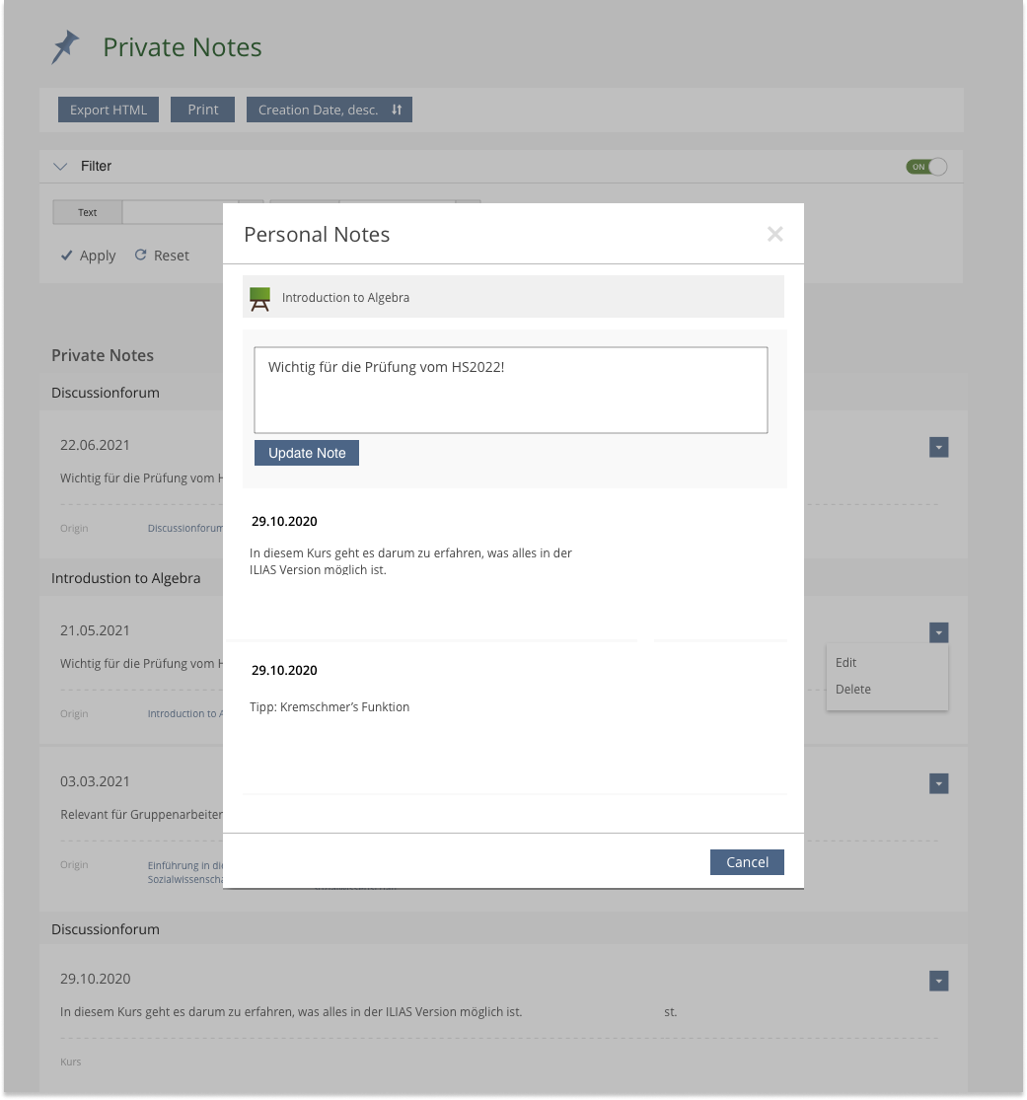Open actions dropdown for 22.06.2021 note
This screenshot has height=1100, width=1027.
pos(939,448)
